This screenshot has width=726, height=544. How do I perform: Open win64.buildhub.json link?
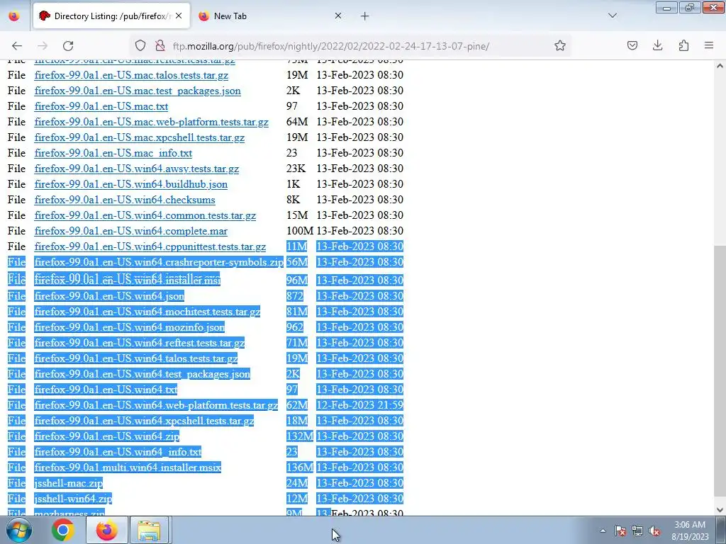[x=131, y=184]
